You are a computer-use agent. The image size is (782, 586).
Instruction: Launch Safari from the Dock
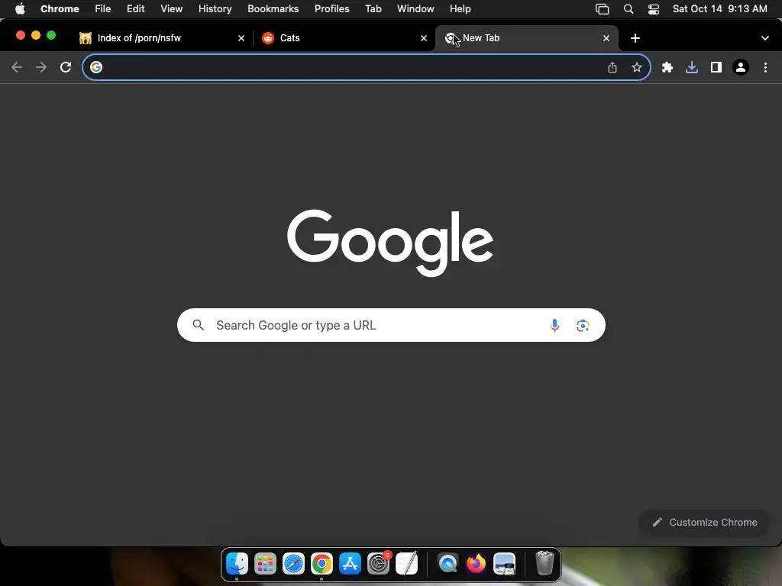pyautogui.click(x=294, y=564)
